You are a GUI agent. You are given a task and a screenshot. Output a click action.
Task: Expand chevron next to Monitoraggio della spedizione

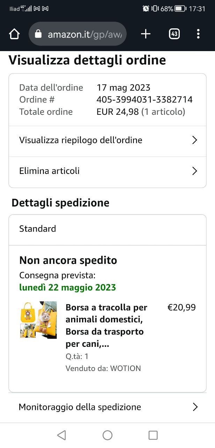(195, 407)
